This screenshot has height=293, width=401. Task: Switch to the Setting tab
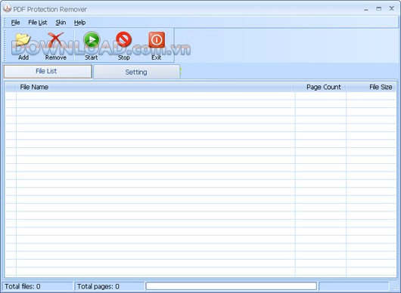point(136,72)
